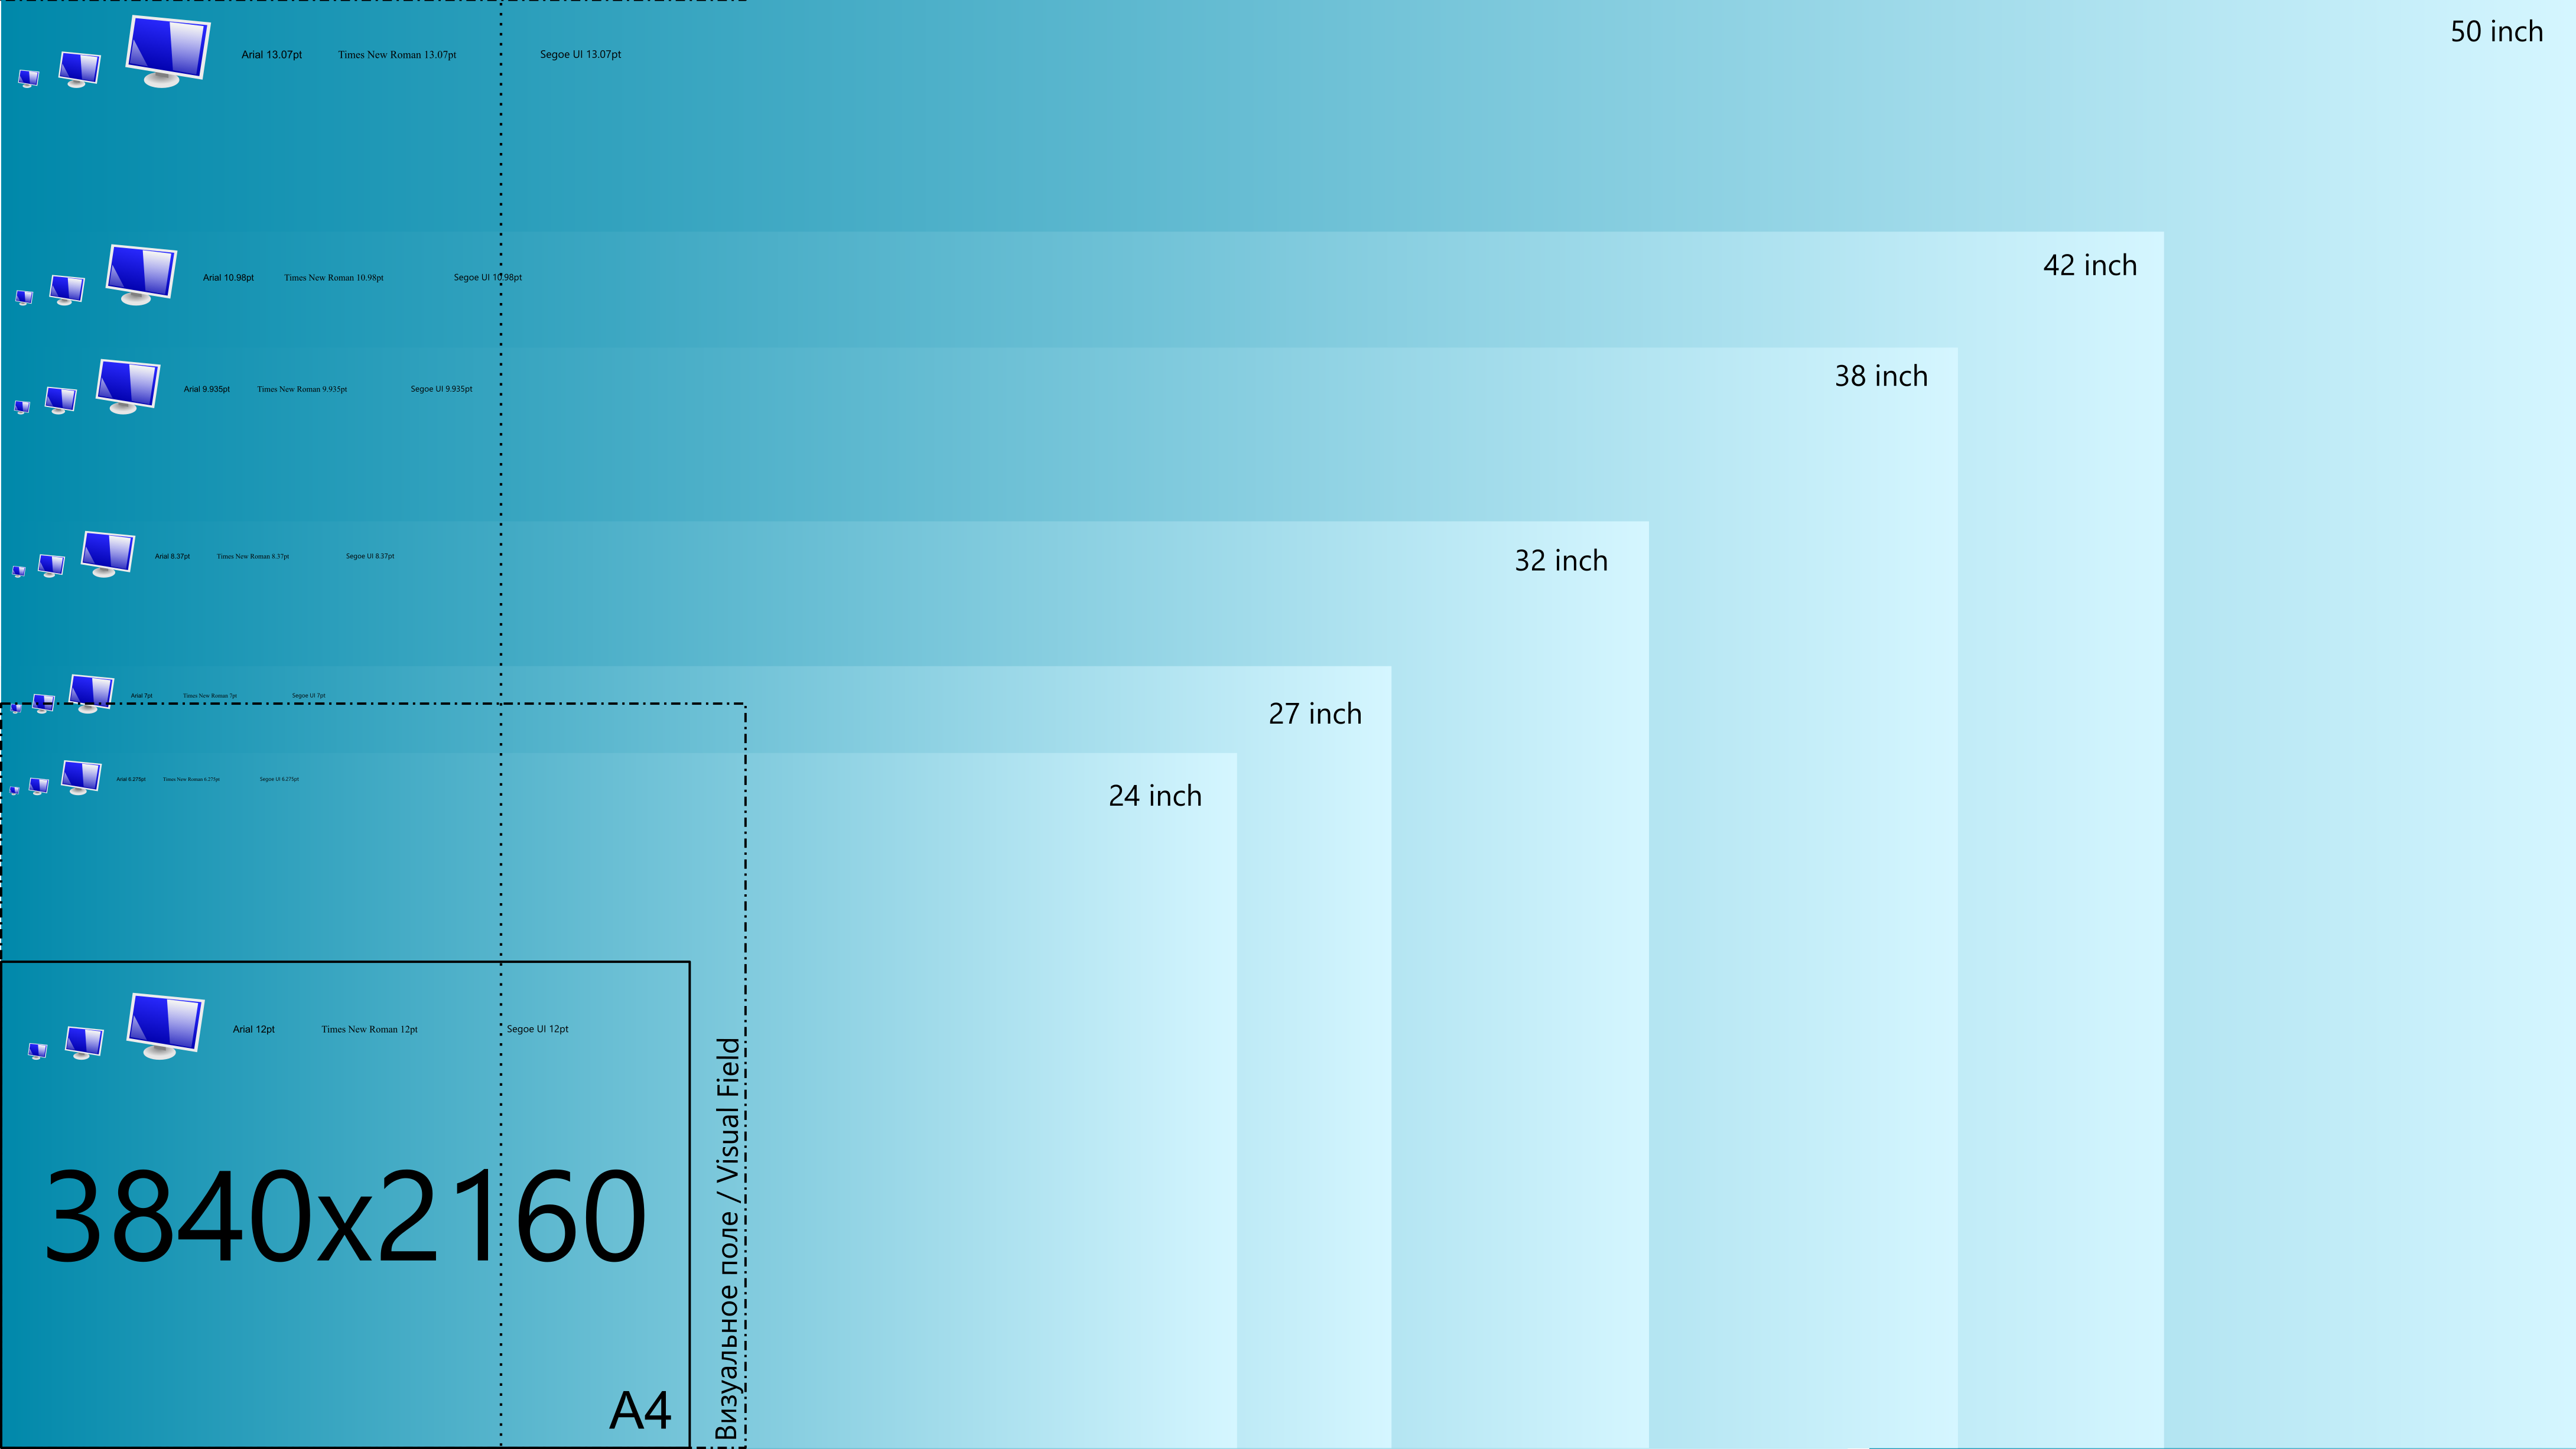Expand the 32 inch screen size area
The width and height of the screenshot is (2576, 1449).
tap(1557, 559)
